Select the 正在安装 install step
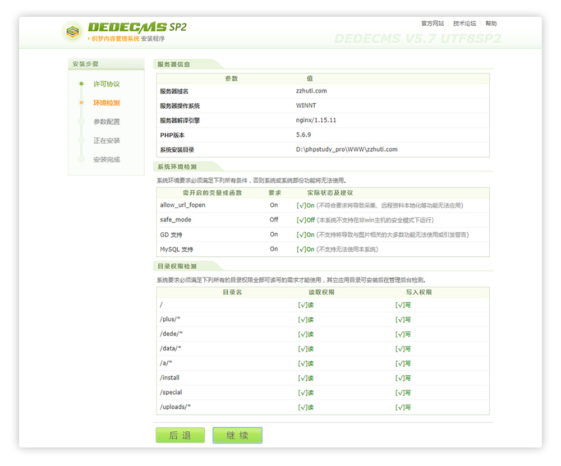 click(x=107, y=141)
